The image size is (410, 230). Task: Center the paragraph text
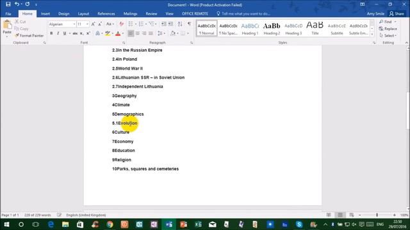(x=138, y=33)
